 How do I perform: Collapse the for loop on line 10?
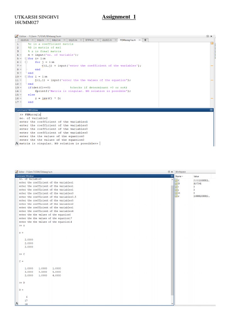pyautogui.click(x=26, y=77)
